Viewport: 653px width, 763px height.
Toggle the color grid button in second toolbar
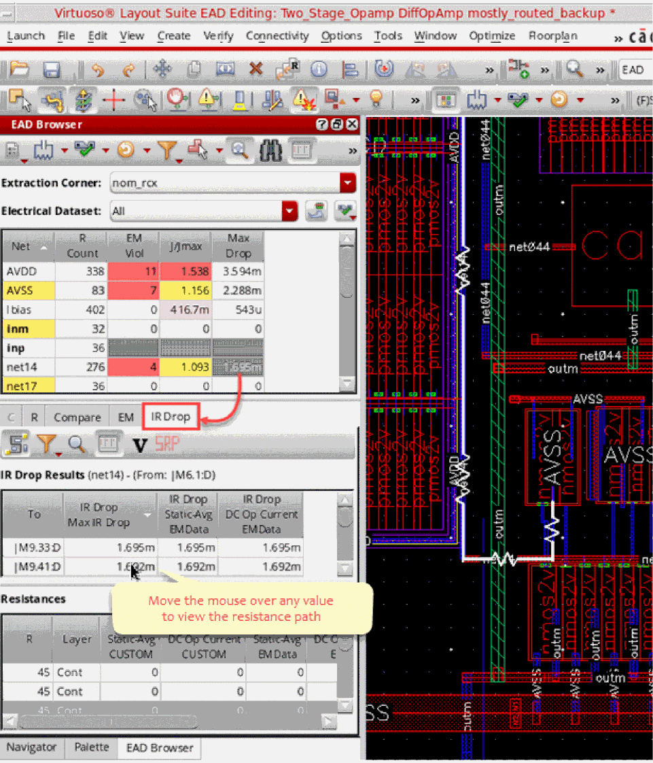(x=446, y=100)
